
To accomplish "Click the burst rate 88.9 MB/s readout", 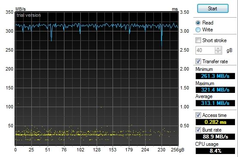I will pyautogui.click(x=215, y=137).
